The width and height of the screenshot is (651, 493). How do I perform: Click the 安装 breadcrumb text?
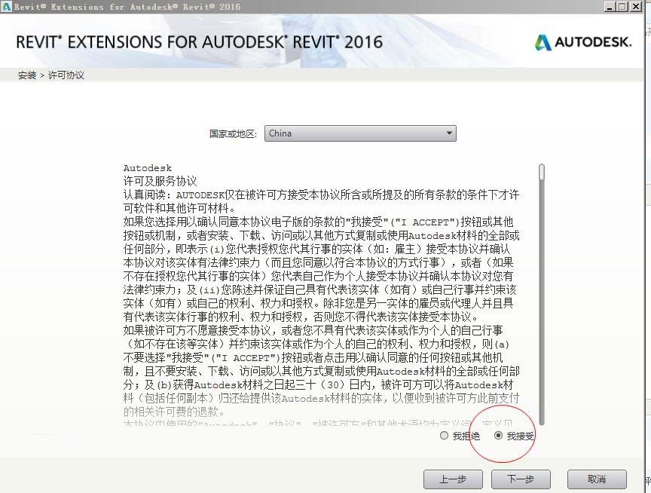coord(27,75)
